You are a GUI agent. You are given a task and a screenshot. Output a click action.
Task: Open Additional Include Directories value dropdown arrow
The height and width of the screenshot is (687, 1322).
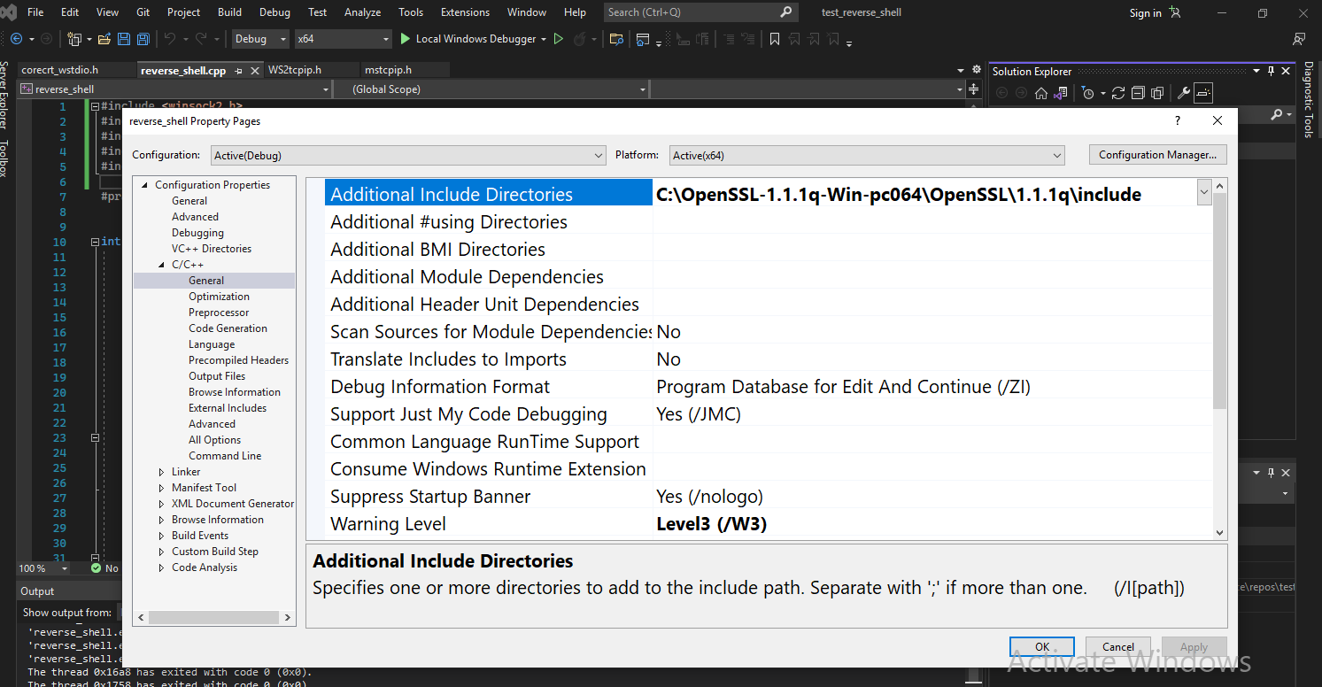(1203, 191)
